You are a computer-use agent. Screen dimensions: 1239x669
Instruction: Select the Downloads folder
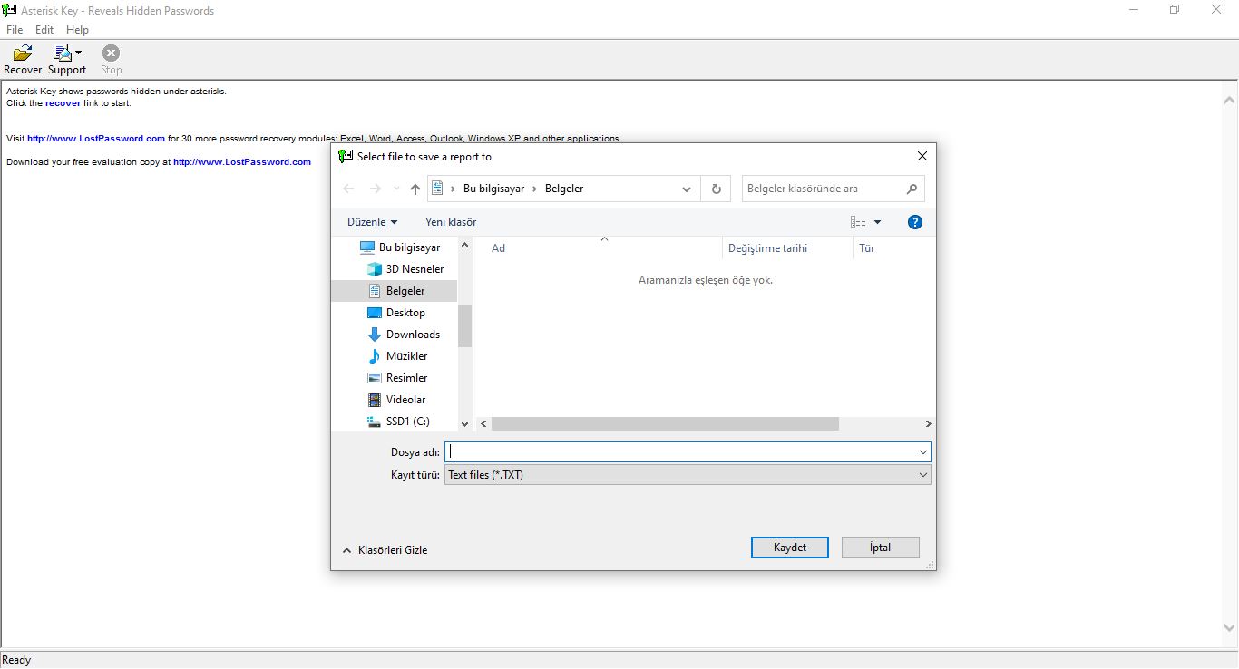pyautogui.click(x=413, y=334)
